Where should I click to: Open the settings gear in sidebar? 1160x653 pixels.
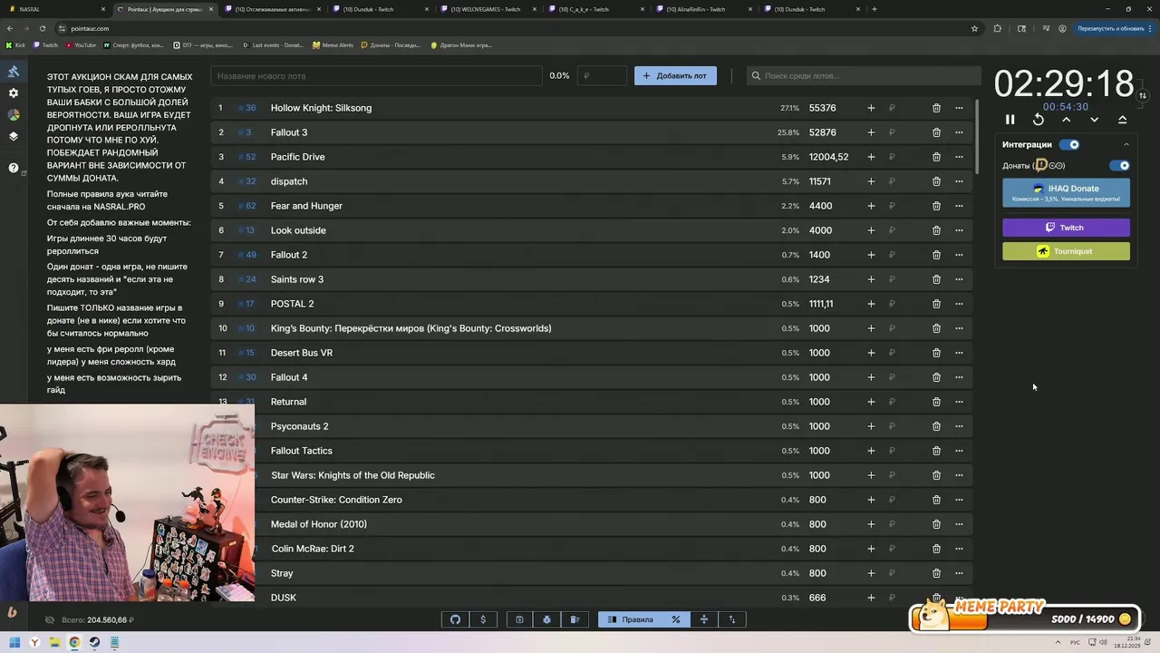tap(14, 93)
